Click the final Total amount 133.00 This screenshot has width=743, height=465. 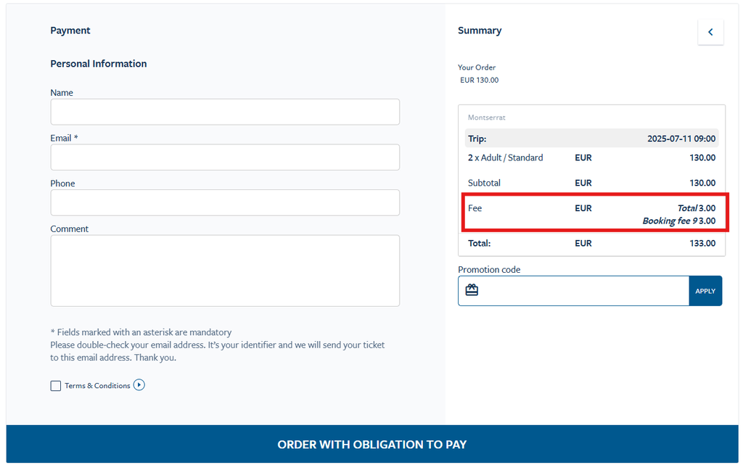[x=702, y=243]
